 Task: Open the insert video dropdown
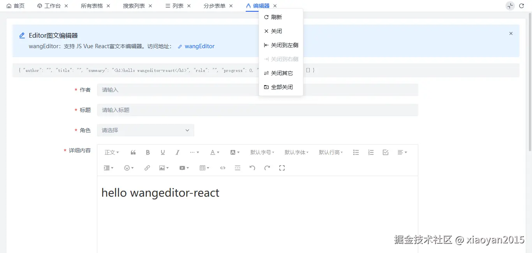(184, 168)
